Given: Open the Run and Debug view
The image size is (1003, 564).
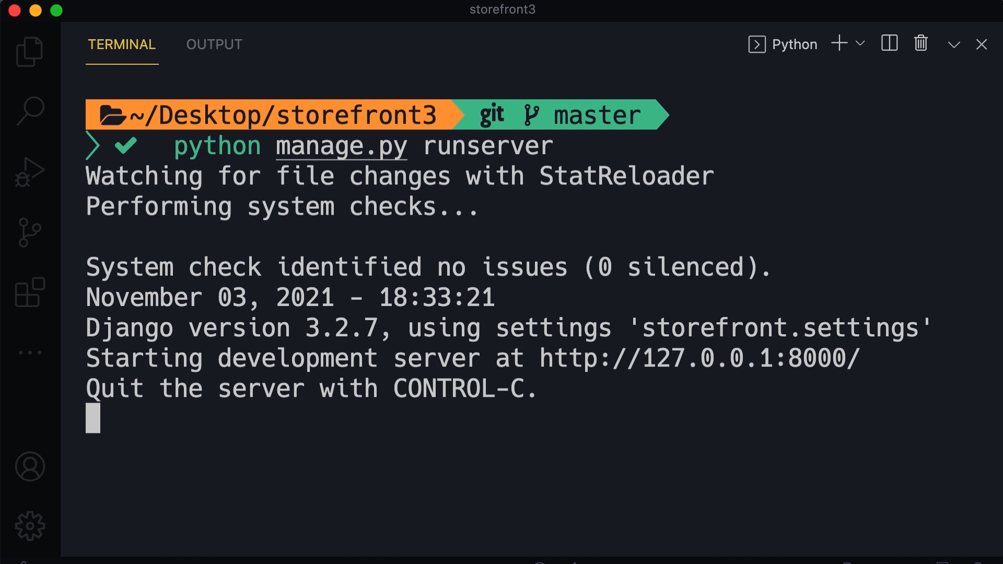Looking at the screenshot, I should point(30,171).
